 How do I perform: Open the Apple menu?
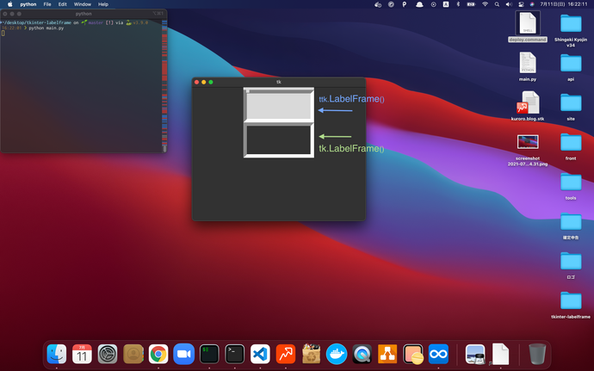coord(9,4)
